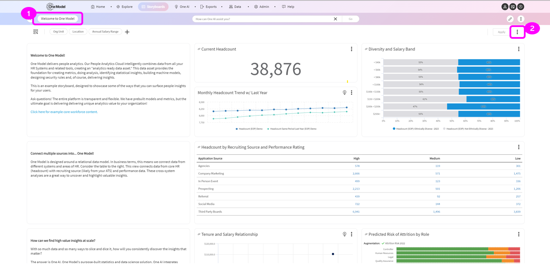
Task: Open Company Marketing High value 2,666
Action: pyautogui.click(x=356, y=173)
